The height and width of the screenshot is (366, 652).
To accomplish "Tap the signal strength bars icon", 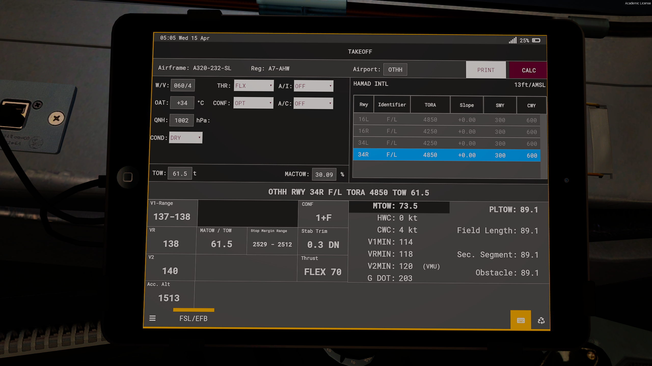I will coord(513,40).
